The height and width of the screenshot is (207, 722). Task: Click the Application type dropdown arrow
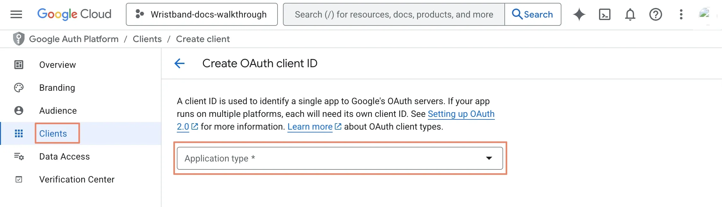[489, 158]
